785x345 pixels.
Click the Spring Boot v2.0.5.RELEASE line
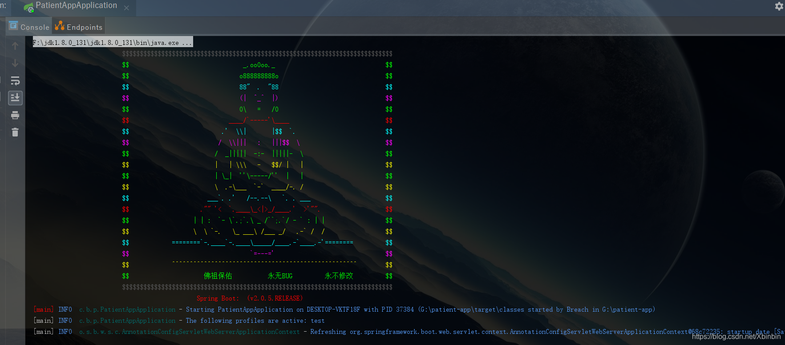(x=250, y=298)
